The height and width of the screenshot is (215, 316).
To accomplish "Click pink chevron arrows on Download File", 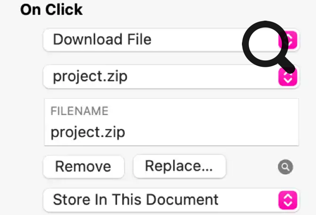I will pos(288,40).
